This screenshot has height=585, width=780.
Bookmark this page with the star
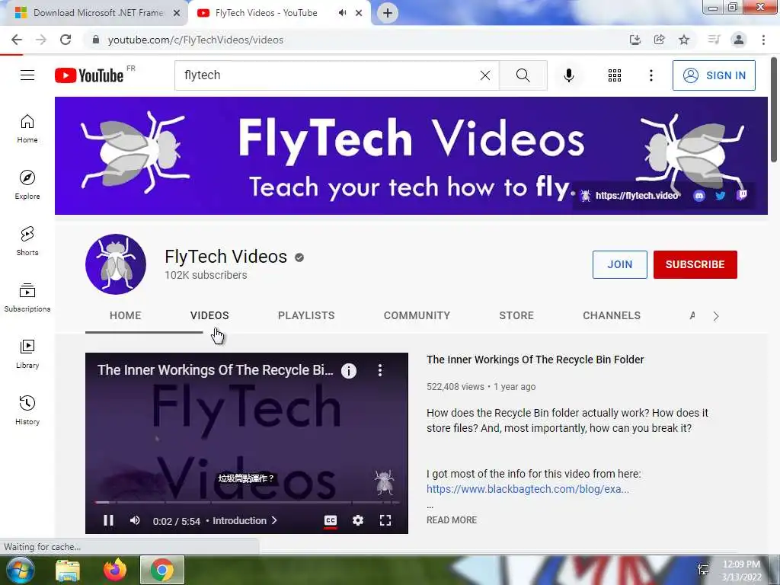[x=684, y=40]
